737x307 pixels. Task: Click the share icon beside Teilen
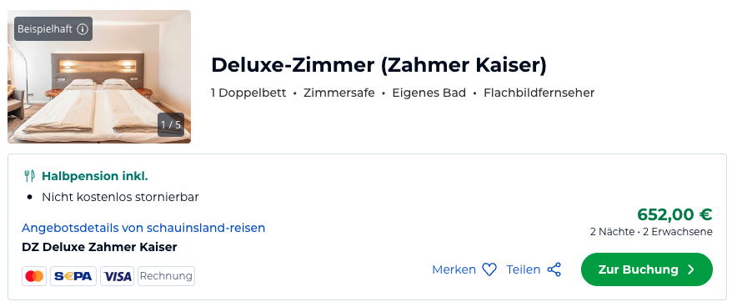(554, 269)
